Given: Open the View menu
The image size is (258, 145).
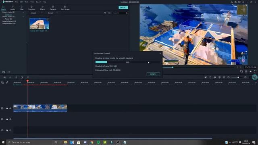Looking at the screenshot, I should point(32,2).
